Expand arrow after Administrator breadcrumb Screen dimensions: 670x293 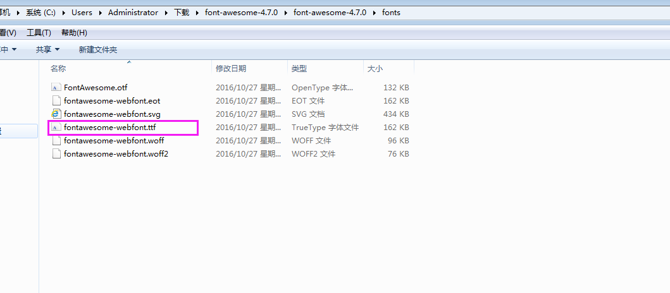point(166,13)
